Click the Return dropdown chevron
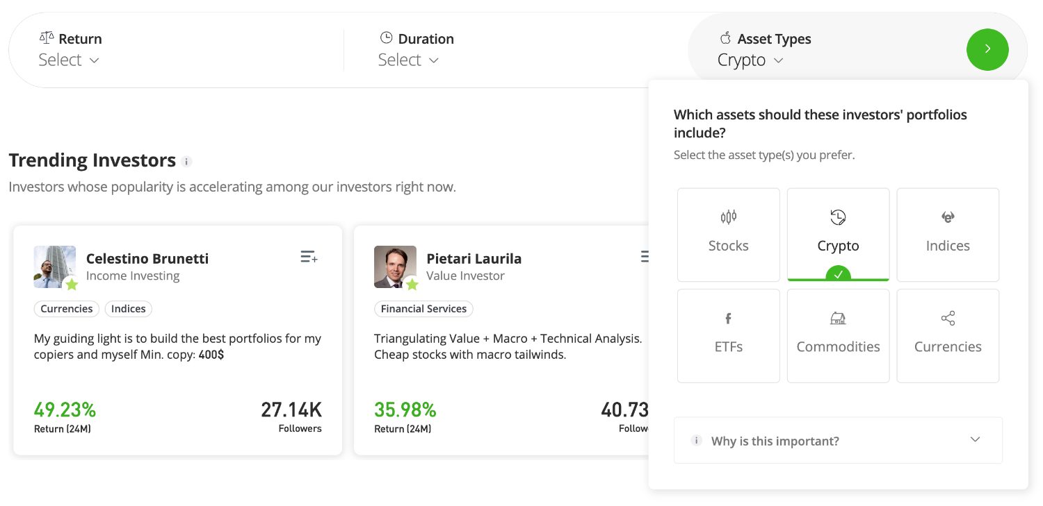This screenshot has height=506, width=1043. pyautogui.click(x=95, y=60)
